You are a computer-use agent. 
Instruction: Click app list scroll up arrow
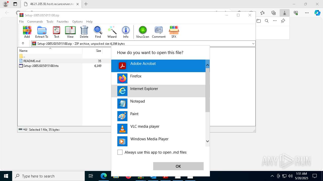207,65
